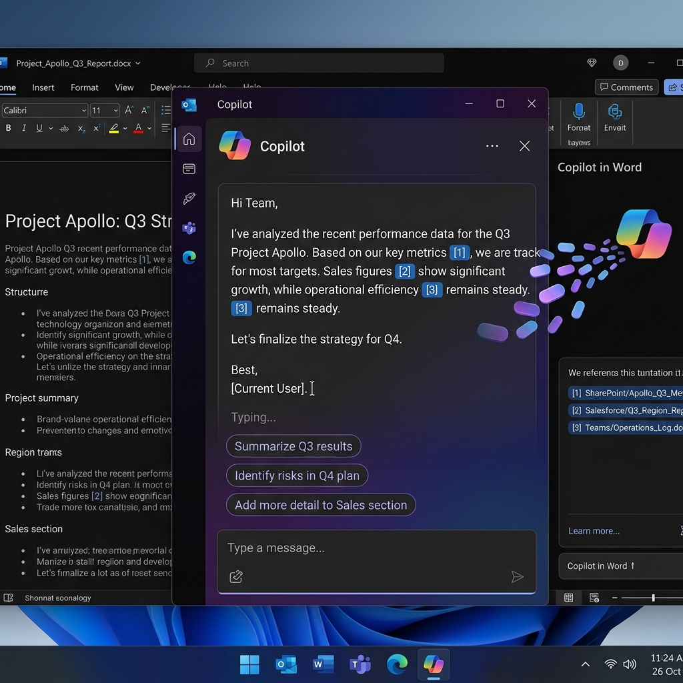Increase font size in Word ribbon
This screenshot has height=683, width=683.
tap(129, 110)
